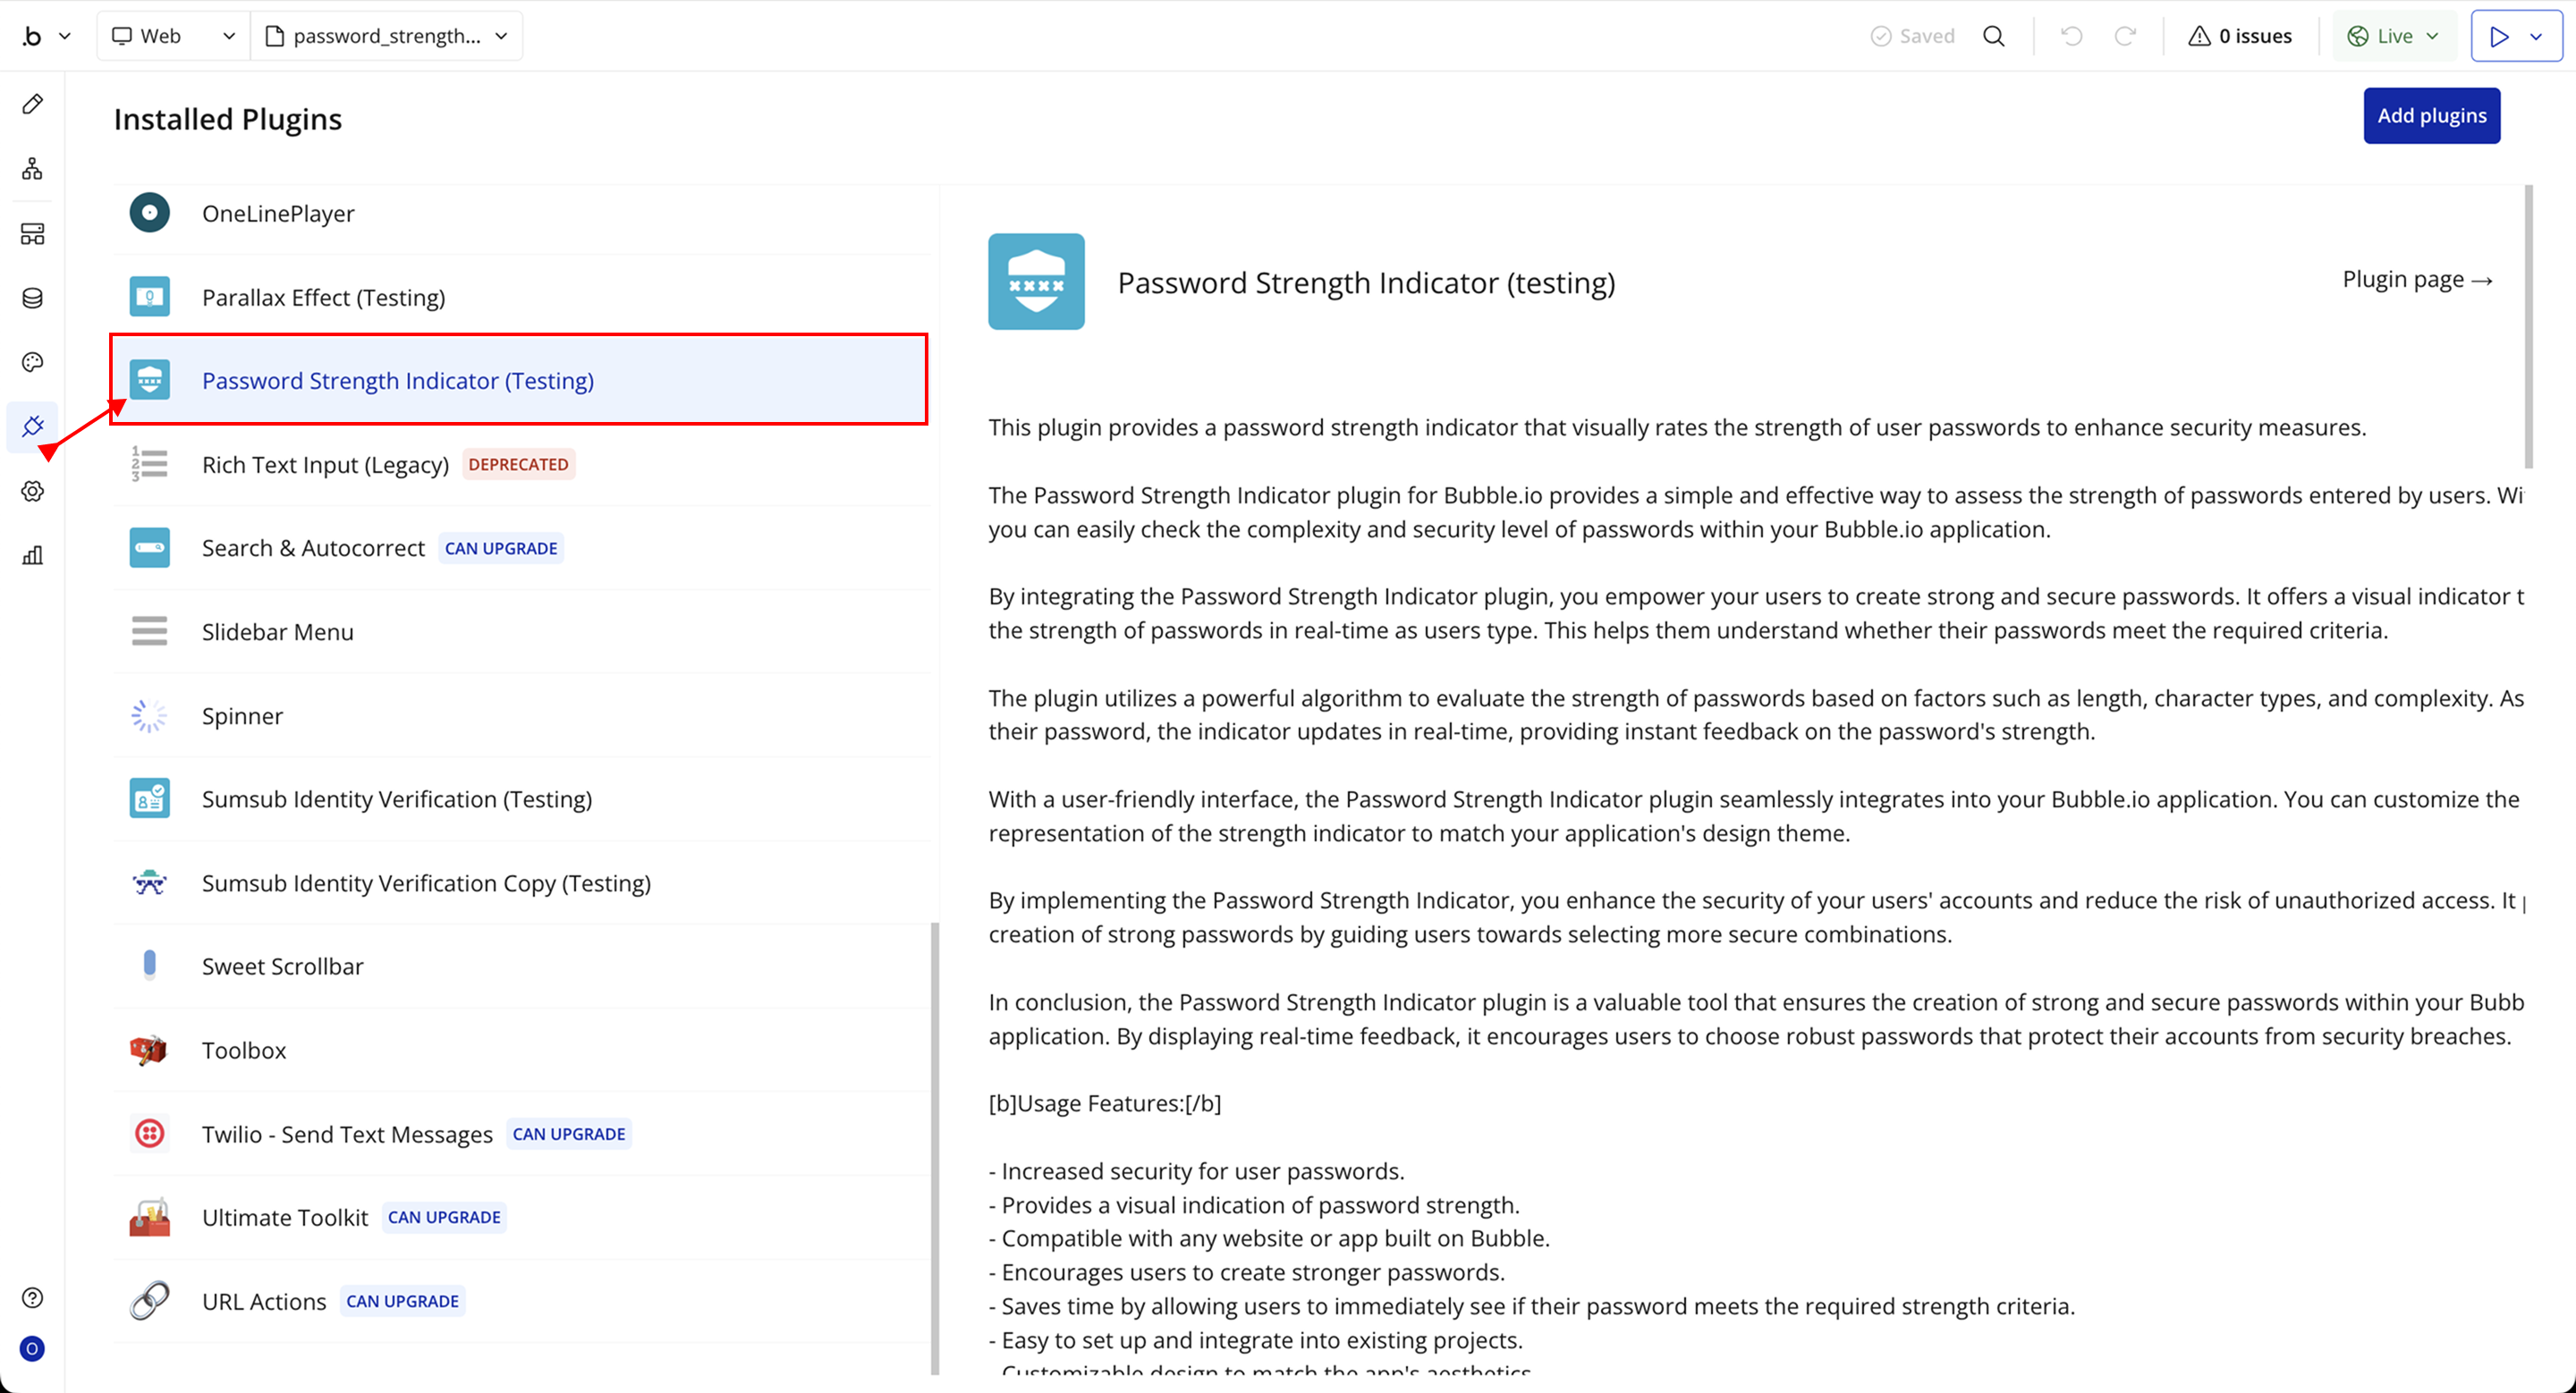Open the Design tab pencil icon
Image resolution: width=2576 pixels, height=1393 pixels.
point(33,104)
